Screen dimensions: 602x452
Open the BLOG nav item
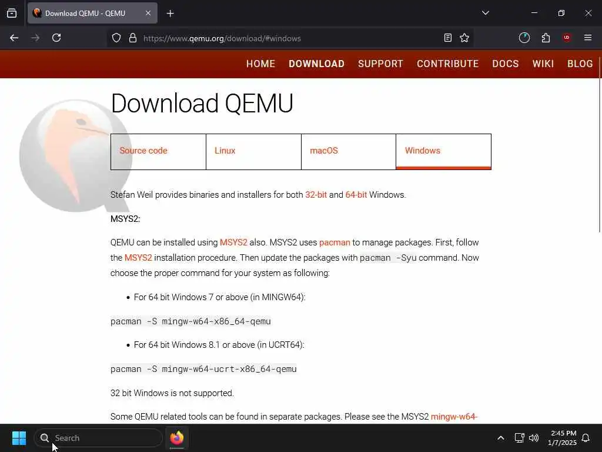coord(580,64)
